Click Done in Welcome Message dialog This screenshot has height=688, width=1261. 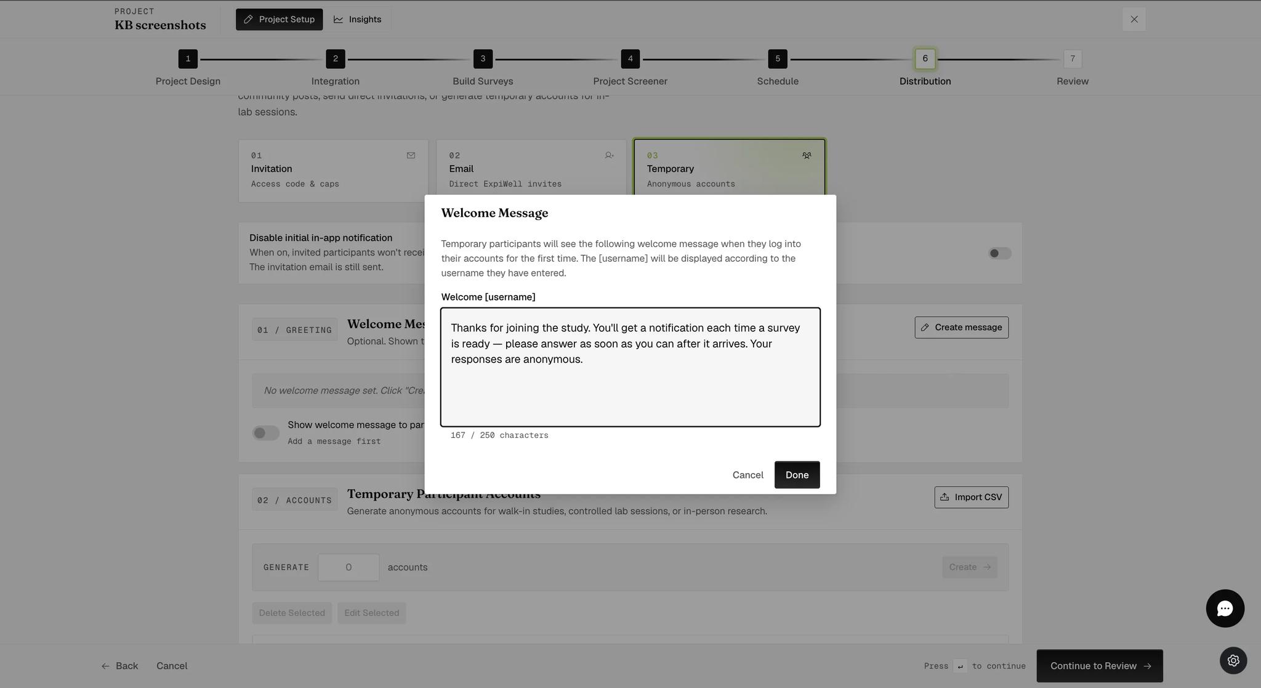click(x=797, y=475)
